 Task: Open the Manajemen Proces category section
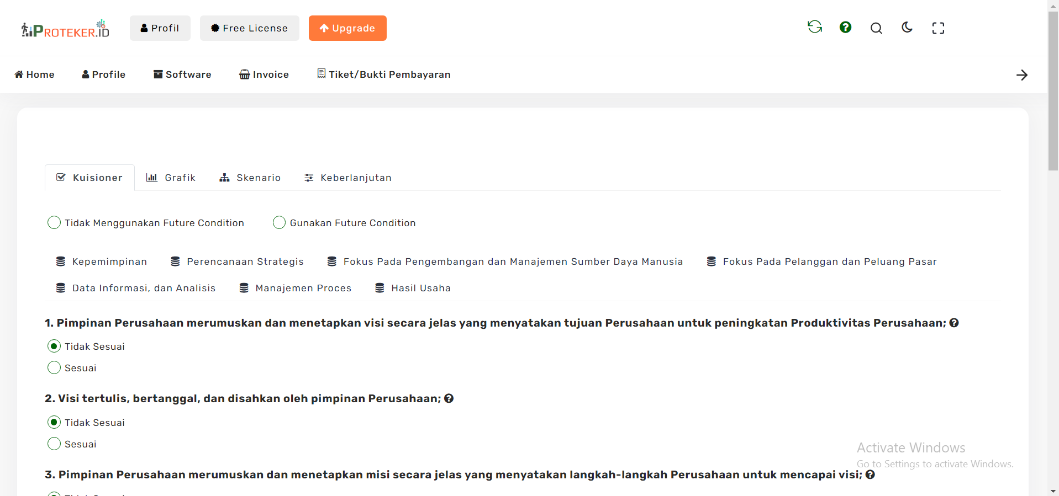296,288
